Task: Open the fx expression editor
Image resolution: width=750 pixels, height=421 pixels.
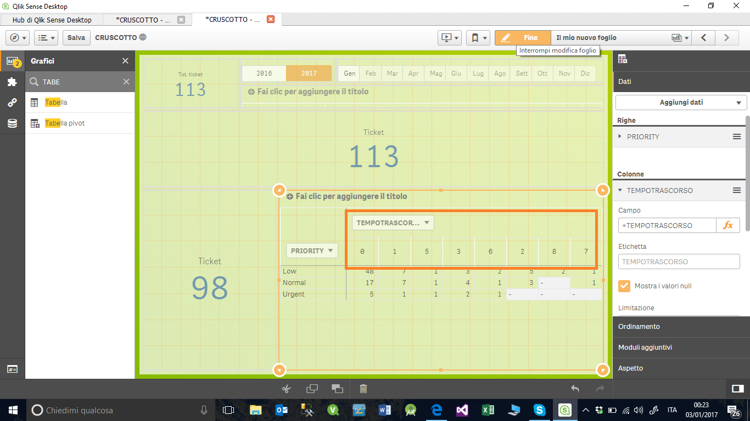Action: point(728,225)
